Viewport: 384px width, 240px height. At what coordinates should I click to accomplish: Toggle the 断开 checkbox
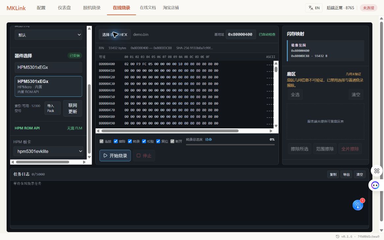tap(172, 141)
